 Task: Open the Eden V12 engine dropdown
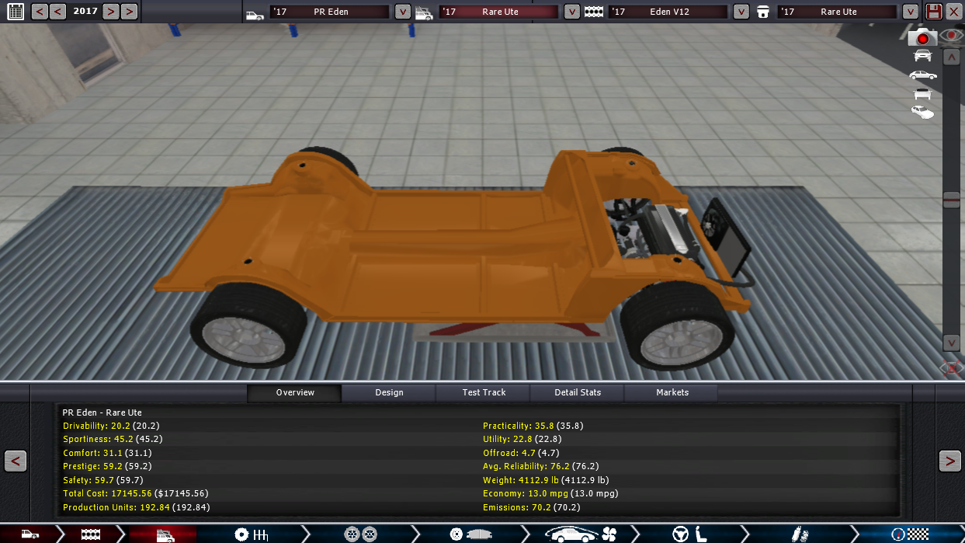pyautogui.click(x=741, y=12)
